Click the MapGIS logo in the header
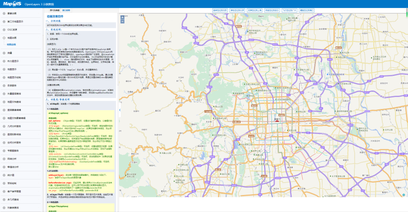The width and height of the screenshot is (408, 212). 12,4
